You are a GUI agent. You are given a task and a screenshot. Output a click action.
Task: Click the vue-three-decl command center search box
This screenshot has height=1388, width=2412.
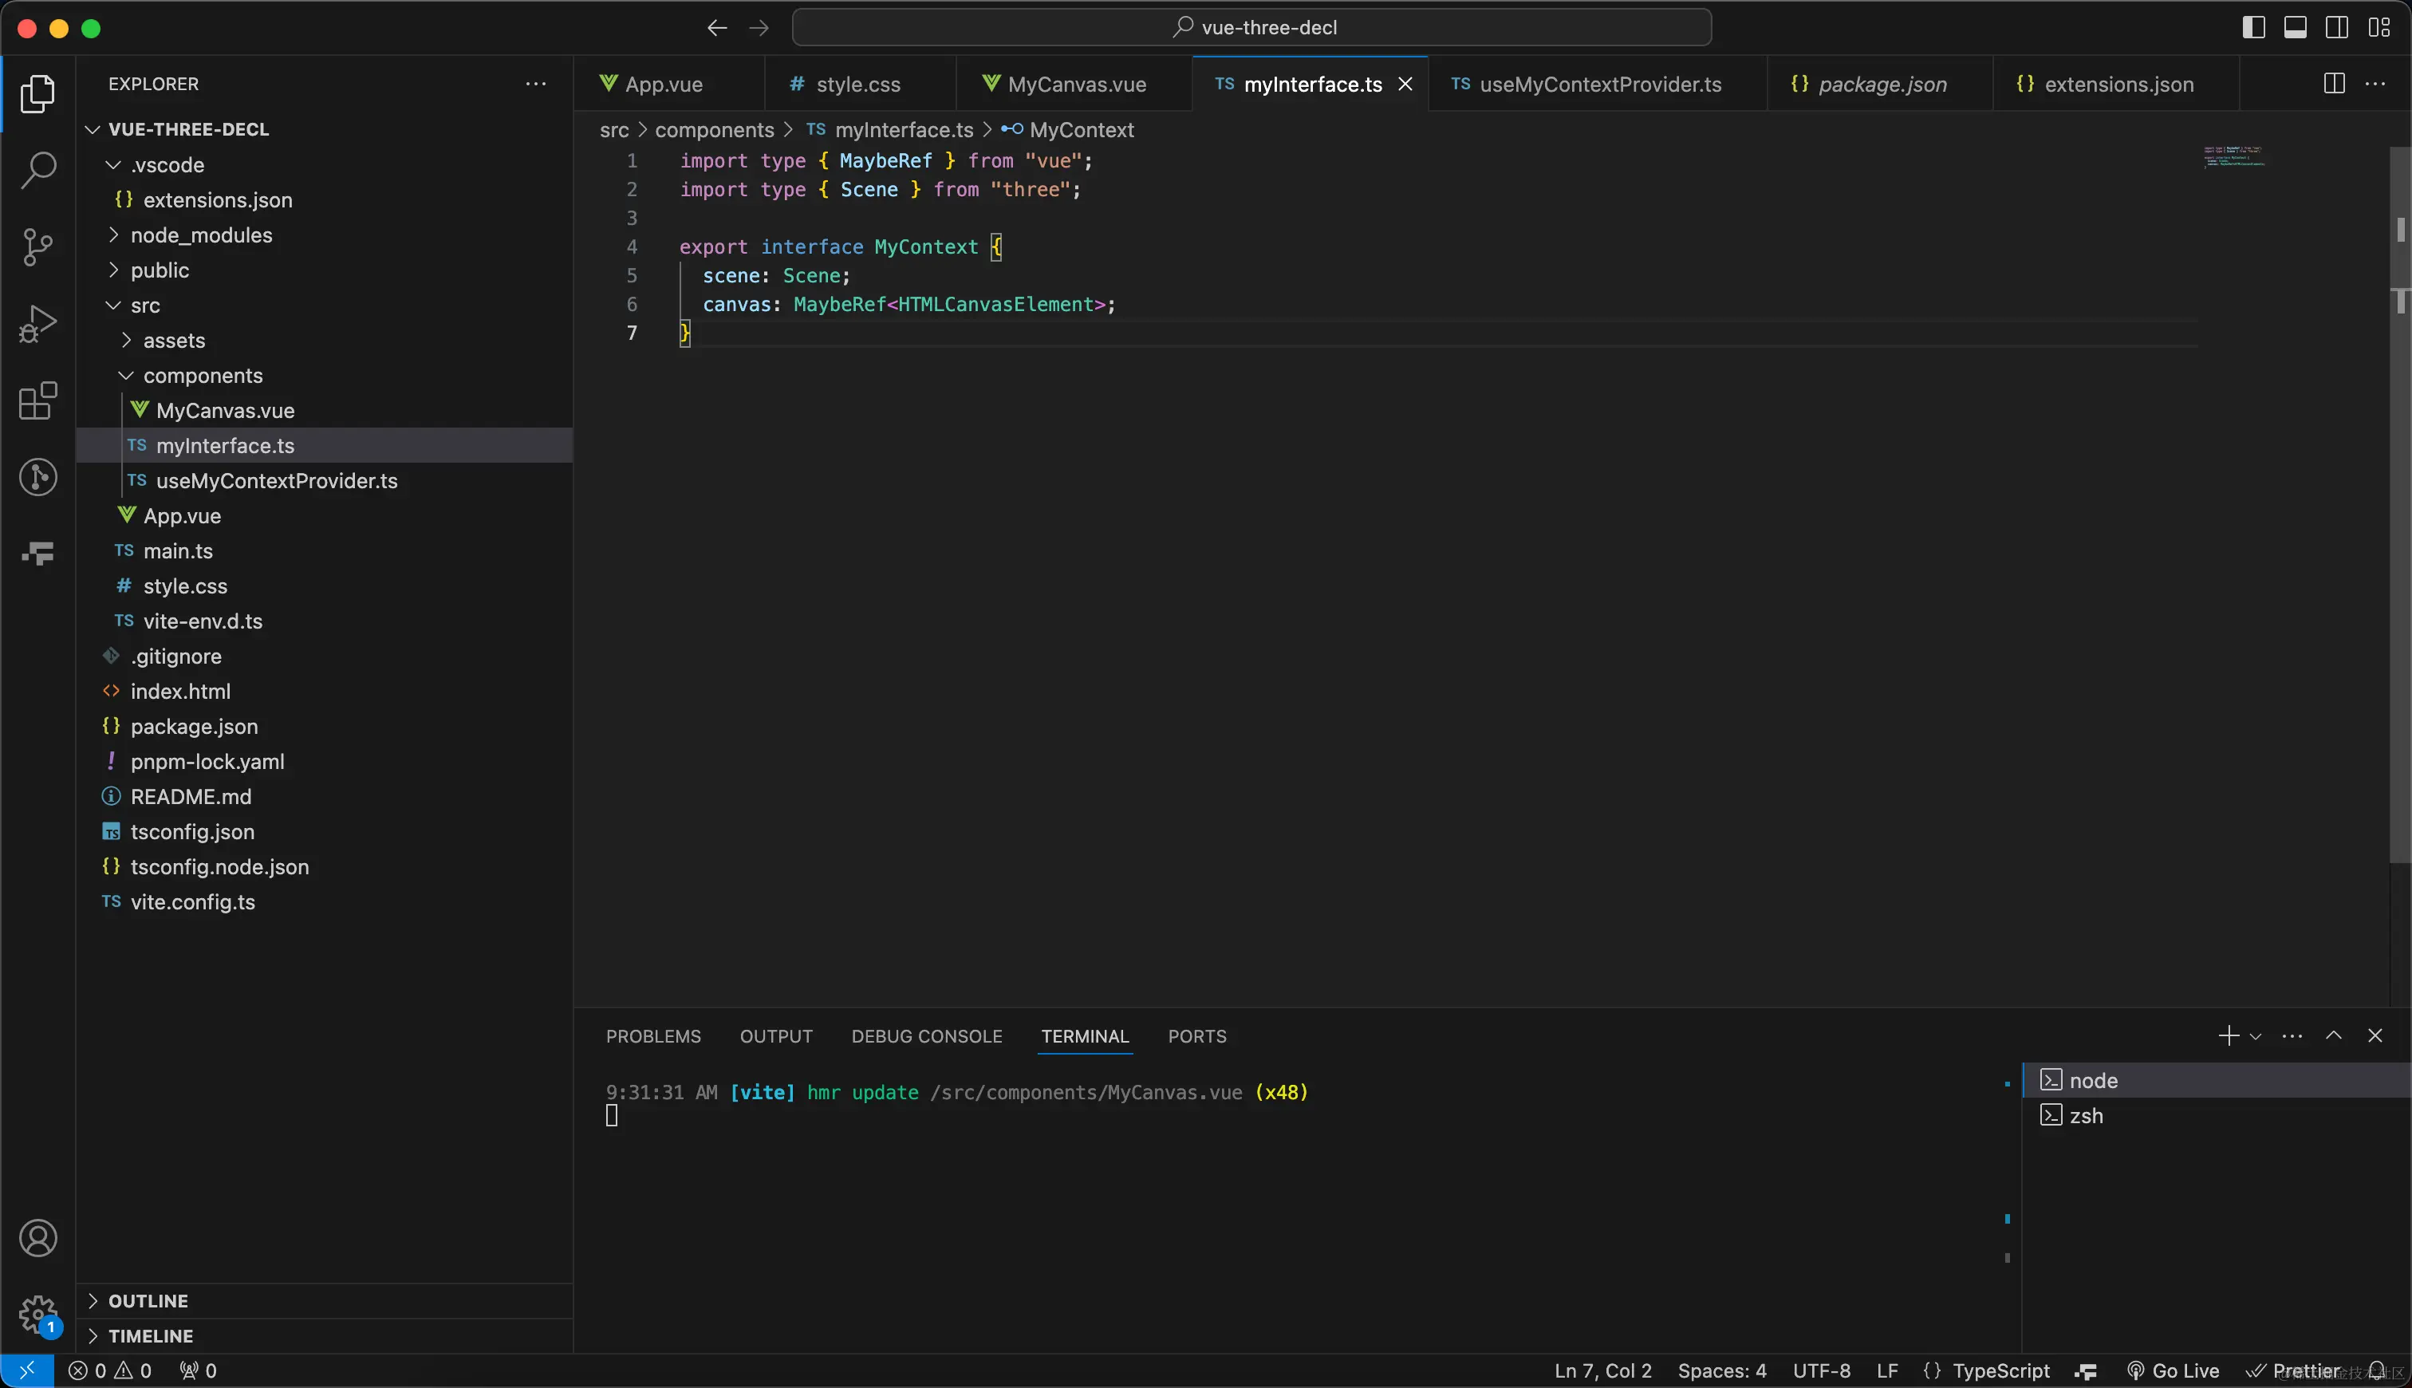(1251, 28)
